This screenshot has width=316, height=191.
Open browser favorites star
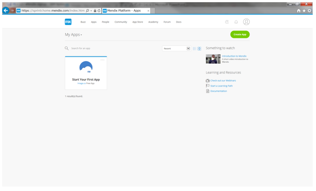304,11
